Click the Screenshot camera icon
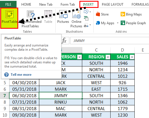 tap(86, 25)
